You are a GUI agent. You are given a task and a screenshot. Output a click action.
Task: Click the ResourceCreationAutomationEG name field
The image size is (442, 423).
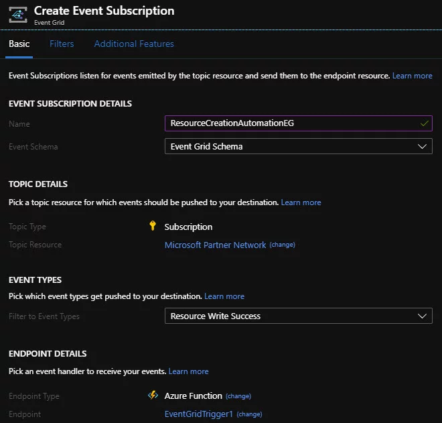298,123
